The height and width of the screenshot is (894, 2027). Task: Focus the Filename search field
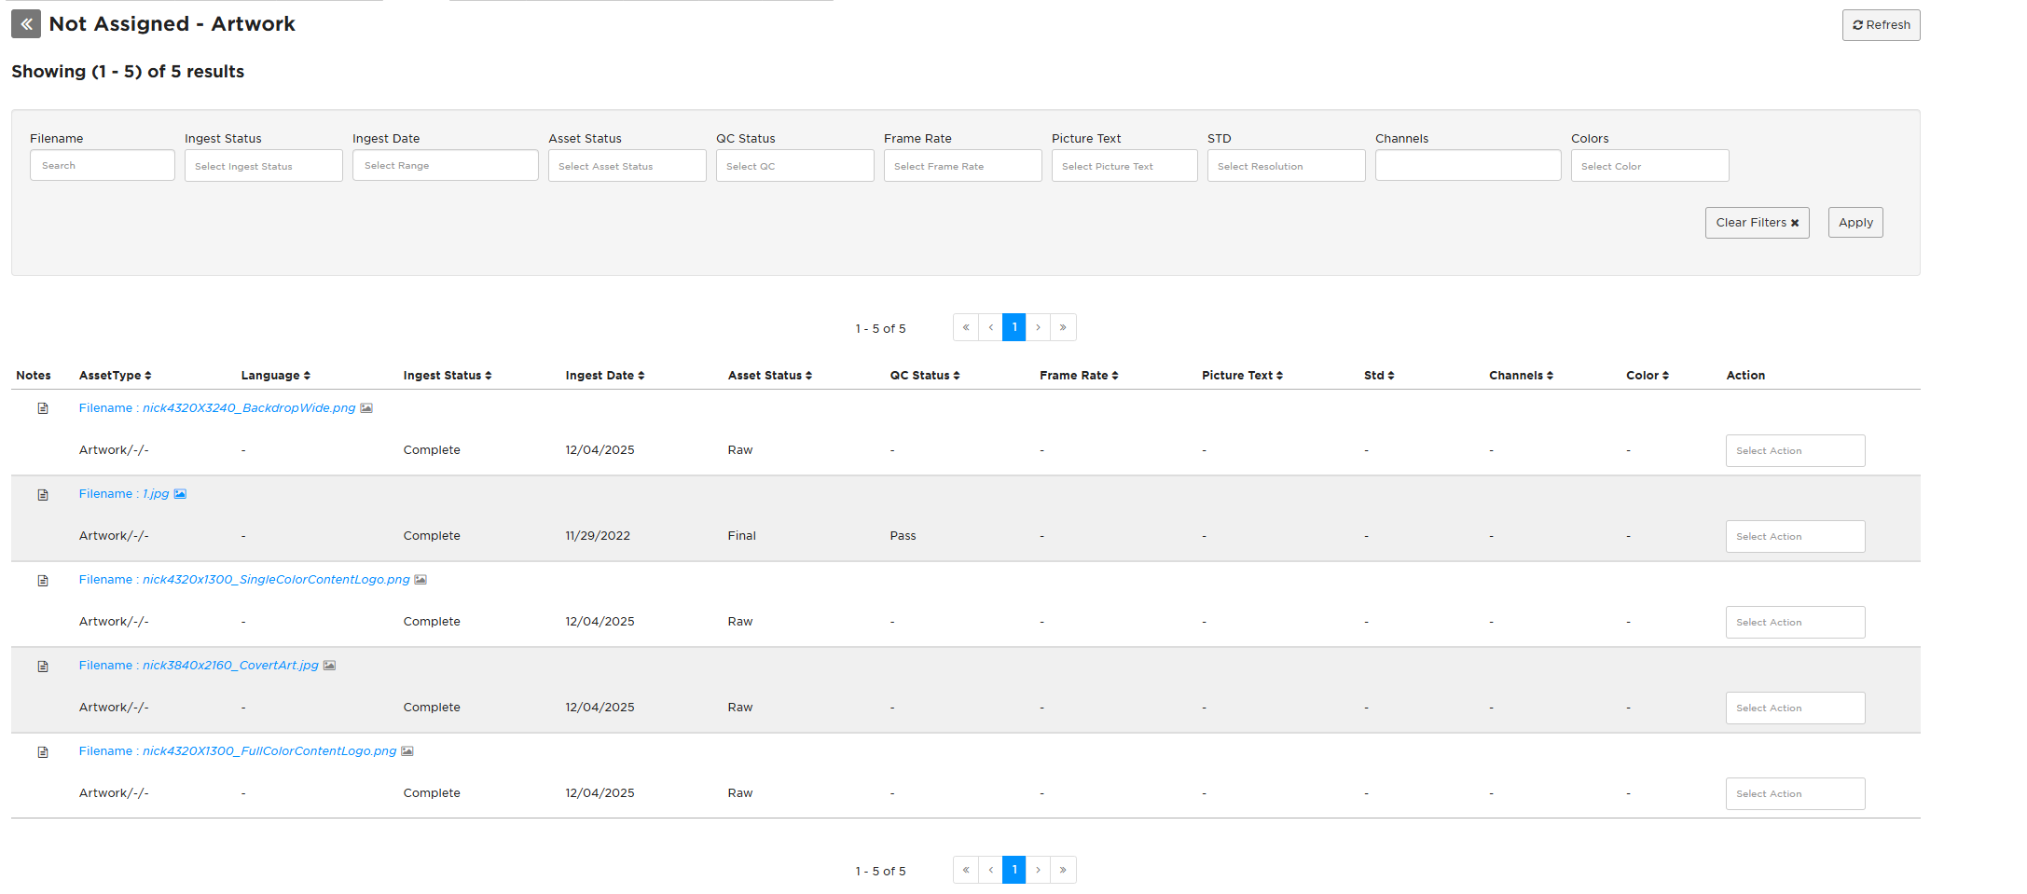(103, 166)
